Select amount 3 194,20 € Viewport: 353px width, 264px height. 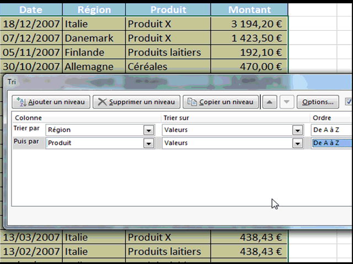pos(249,24)
